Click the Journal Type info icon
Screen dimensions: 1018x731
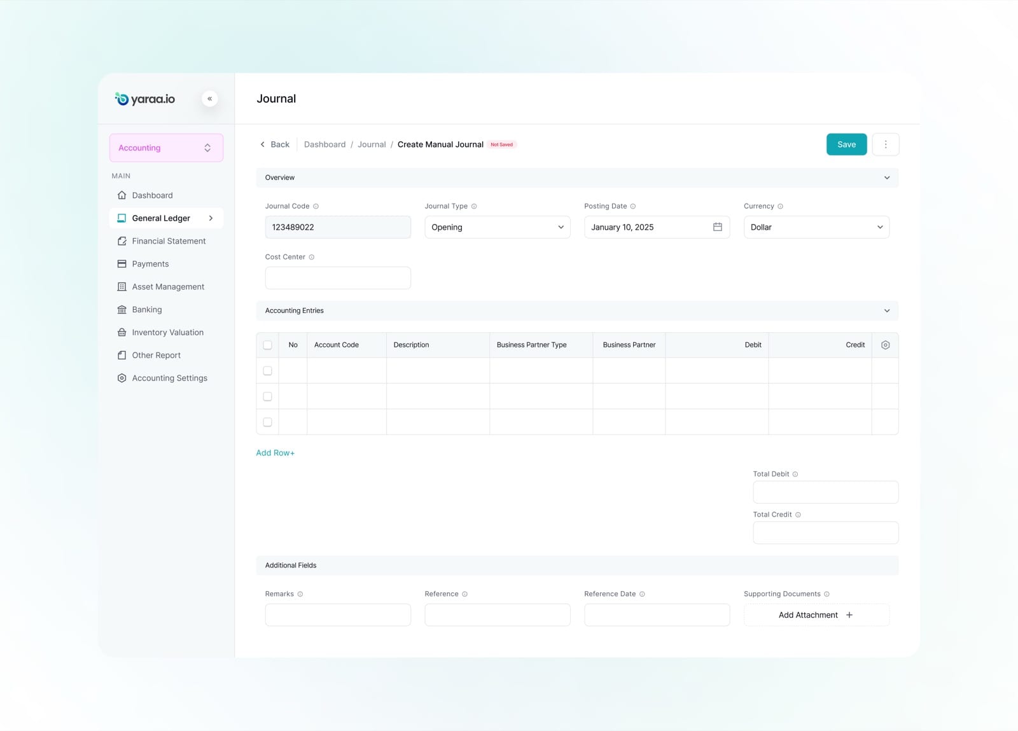tap(474, 206)
